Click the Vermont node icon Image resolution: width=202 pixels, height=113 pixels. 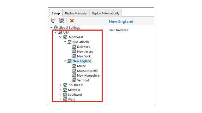[x=74, y=80]
